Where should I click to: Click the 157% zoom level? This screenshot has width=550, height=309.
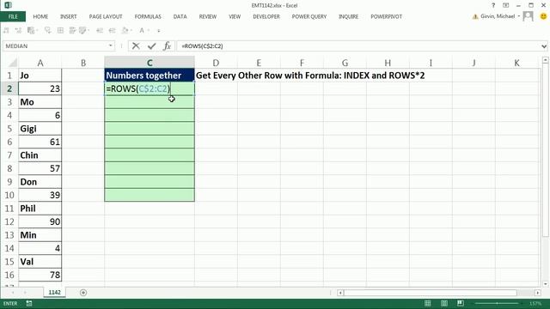535,303
